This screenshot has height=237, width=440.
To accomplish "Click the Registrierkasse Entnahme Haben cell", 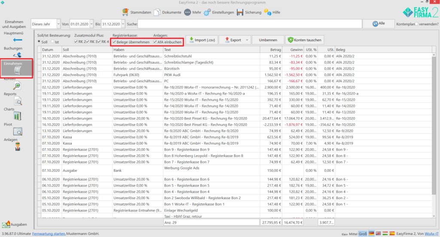I will coord(137,210).
